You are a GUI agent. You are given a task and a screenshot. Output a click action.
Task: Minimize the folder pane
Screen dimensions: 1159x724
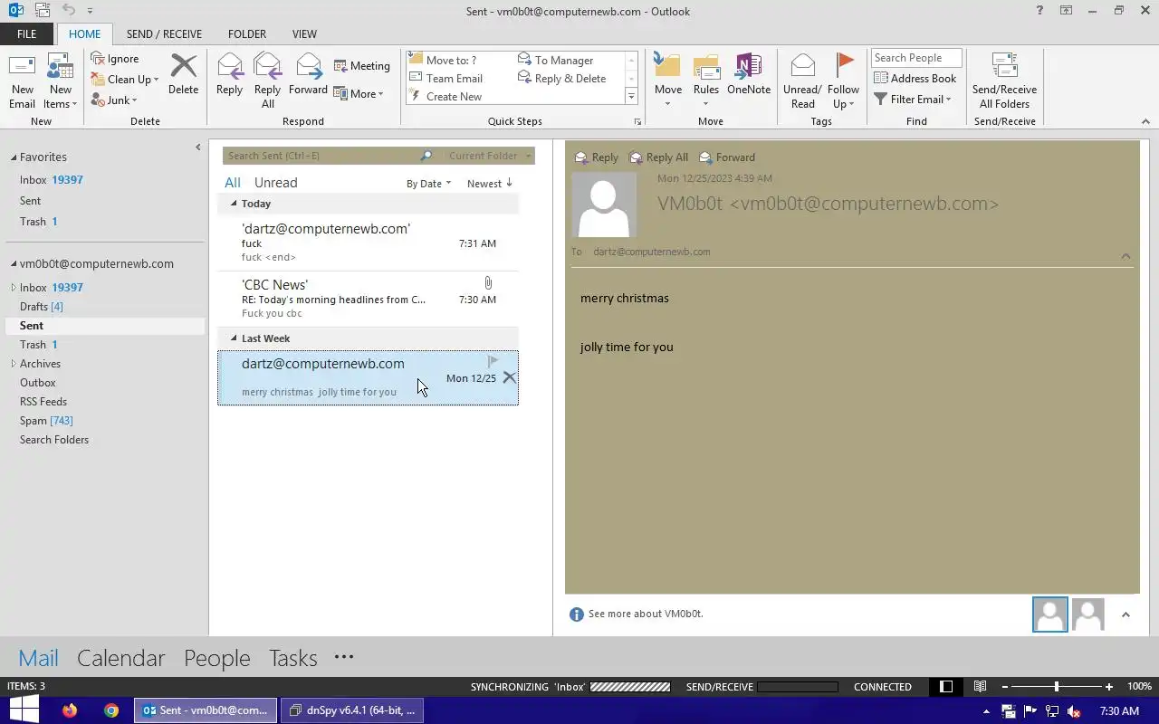click(198, 148)
